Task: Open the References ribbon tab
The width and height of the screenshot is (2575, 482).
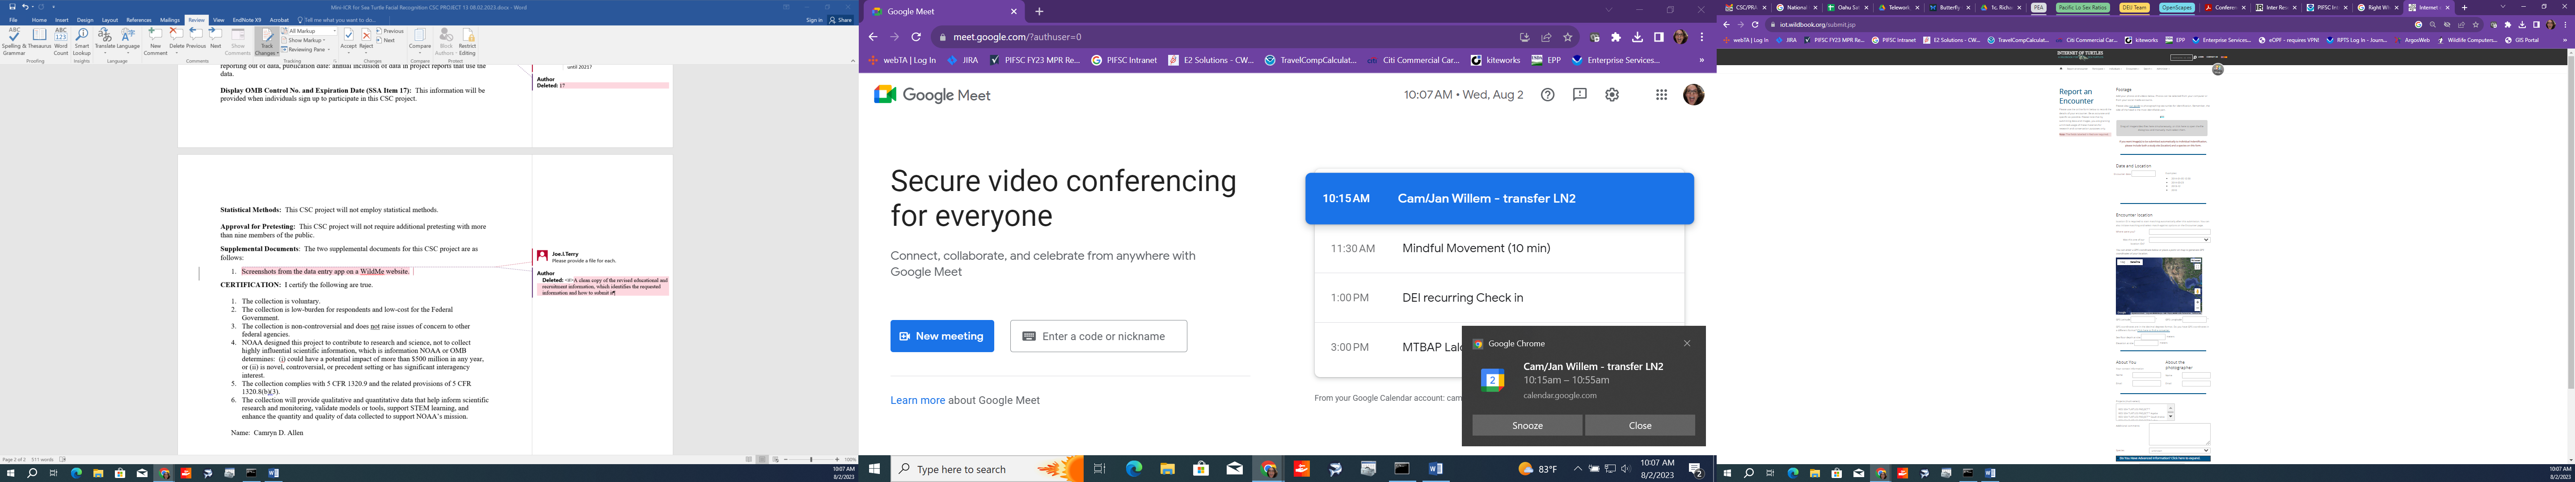Action: 139,20
